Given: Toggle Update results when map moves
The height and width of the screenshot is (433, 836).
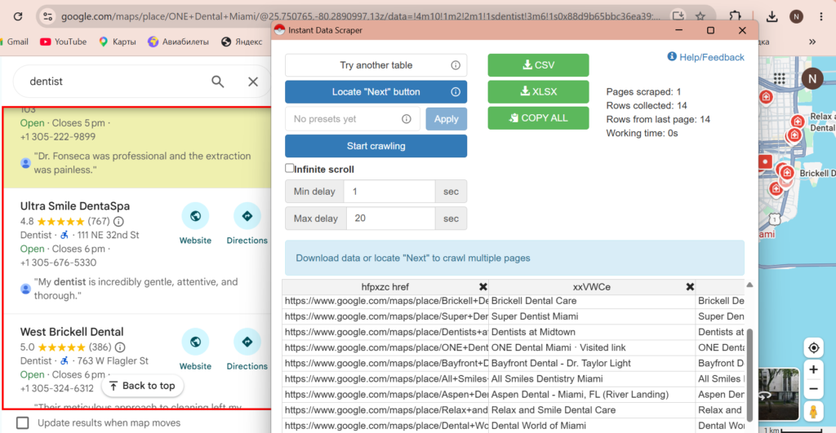Looking at the screenshot, I should [x=22, y=423].
